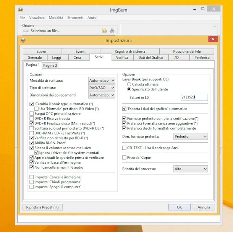
Task: Switch to the Generale tab
Action: (x=35, y=58)
